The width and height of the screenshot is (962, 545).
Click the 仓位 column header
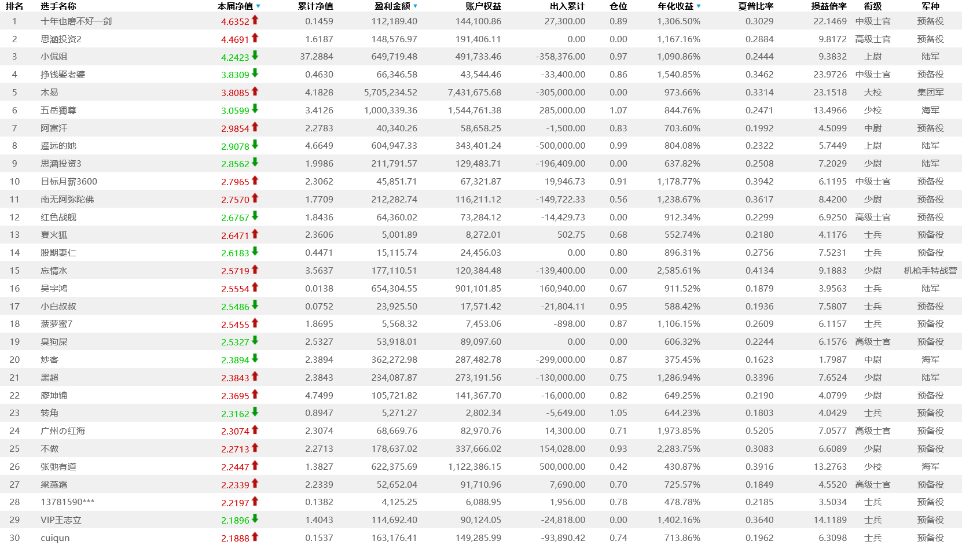pos(618,6)
